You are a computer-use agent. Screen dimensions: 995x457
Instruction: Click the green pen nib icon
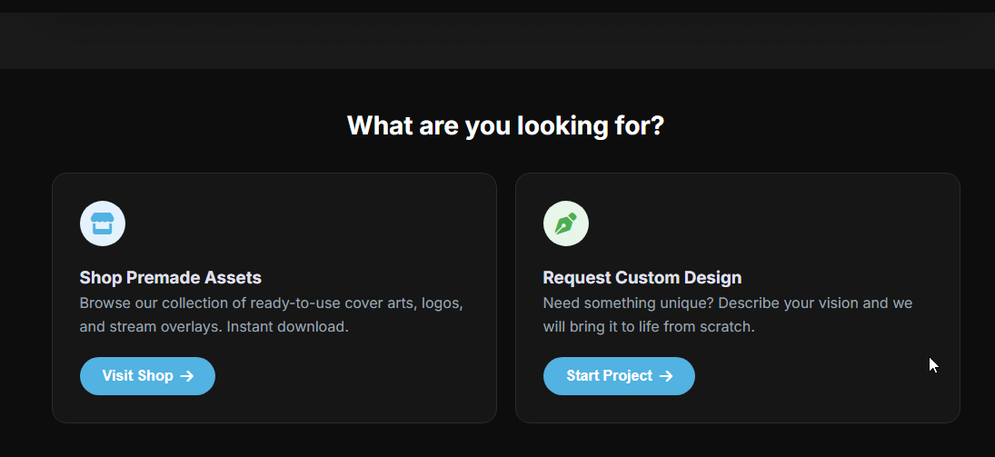click(x=565, y=224)
